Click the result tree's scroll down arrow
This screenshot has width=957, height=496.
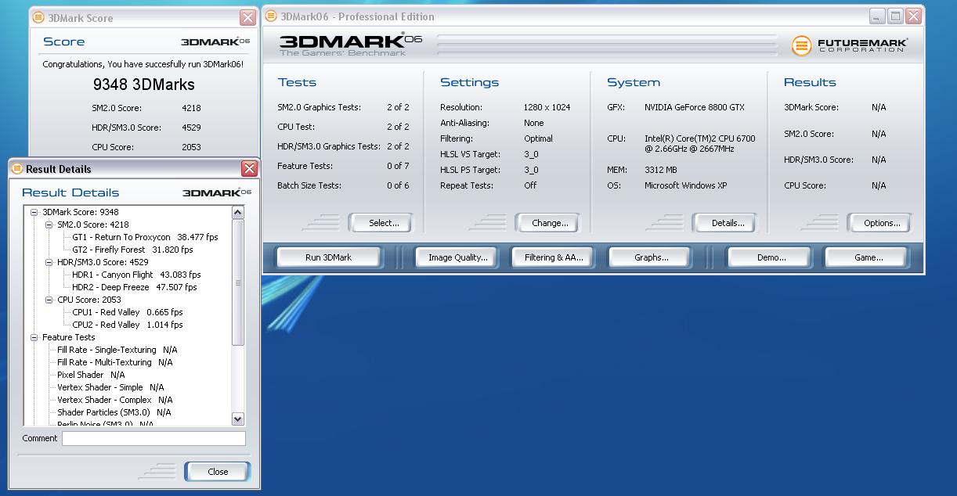(238, 419)
